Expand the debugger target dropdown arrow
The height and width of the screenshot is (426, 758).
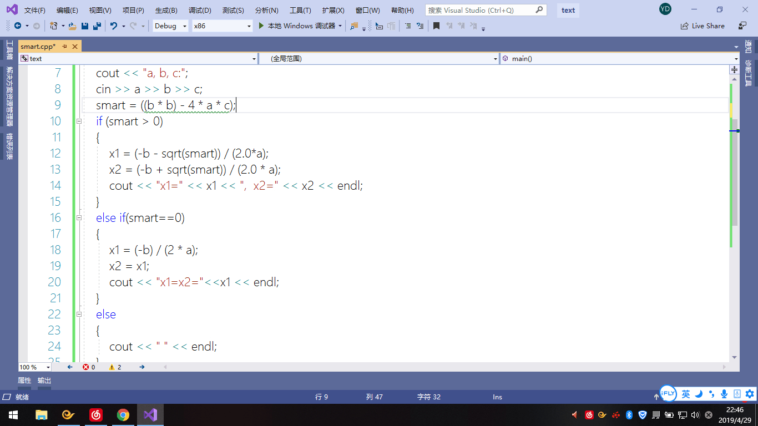pyautogui.click(x=340, y=26)
